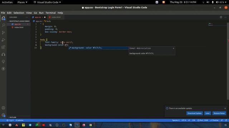Open the Accounts icon in activity bar
This screenshot has height=128, width=229.
click(3, 108)
